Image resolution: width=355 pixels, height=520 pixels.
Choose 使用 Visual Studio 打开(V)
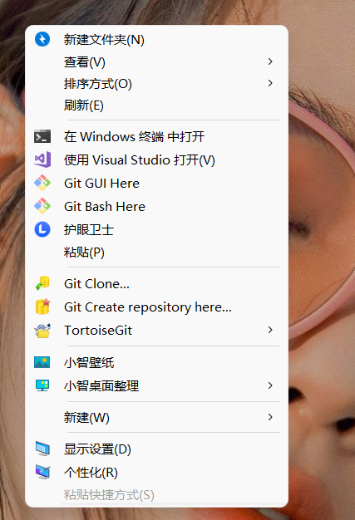pyautogui.click(x=156, y=159)
